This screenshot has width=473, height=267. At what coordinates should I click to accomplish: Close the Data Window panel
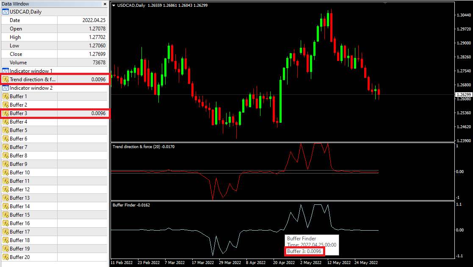[105, 4]
